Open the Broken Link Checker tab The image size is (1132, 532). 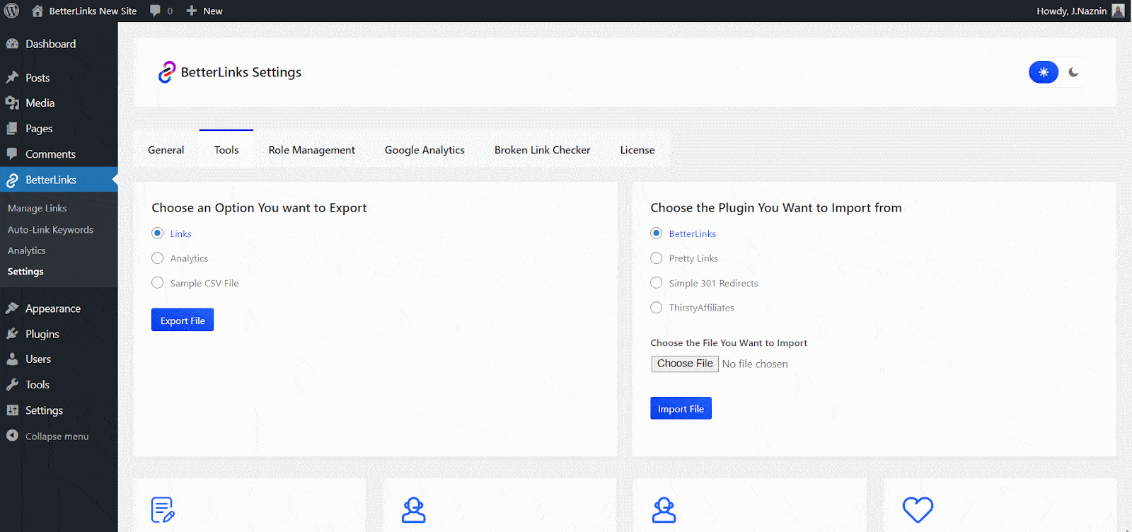(x=543, y=150)
